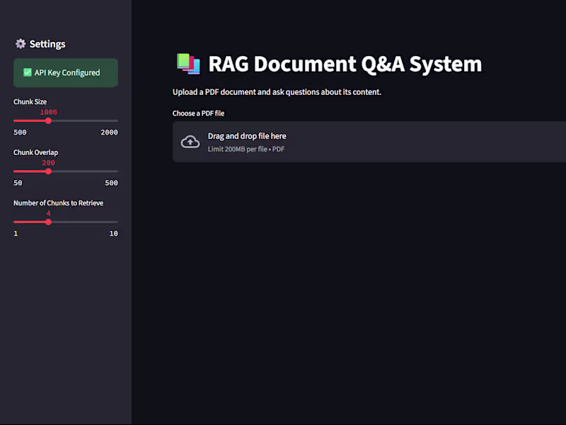This screenshot has width=566, height=425.
Task: Click the Number of Chunks to Retrieve slider handle
Action: (48, 222)
